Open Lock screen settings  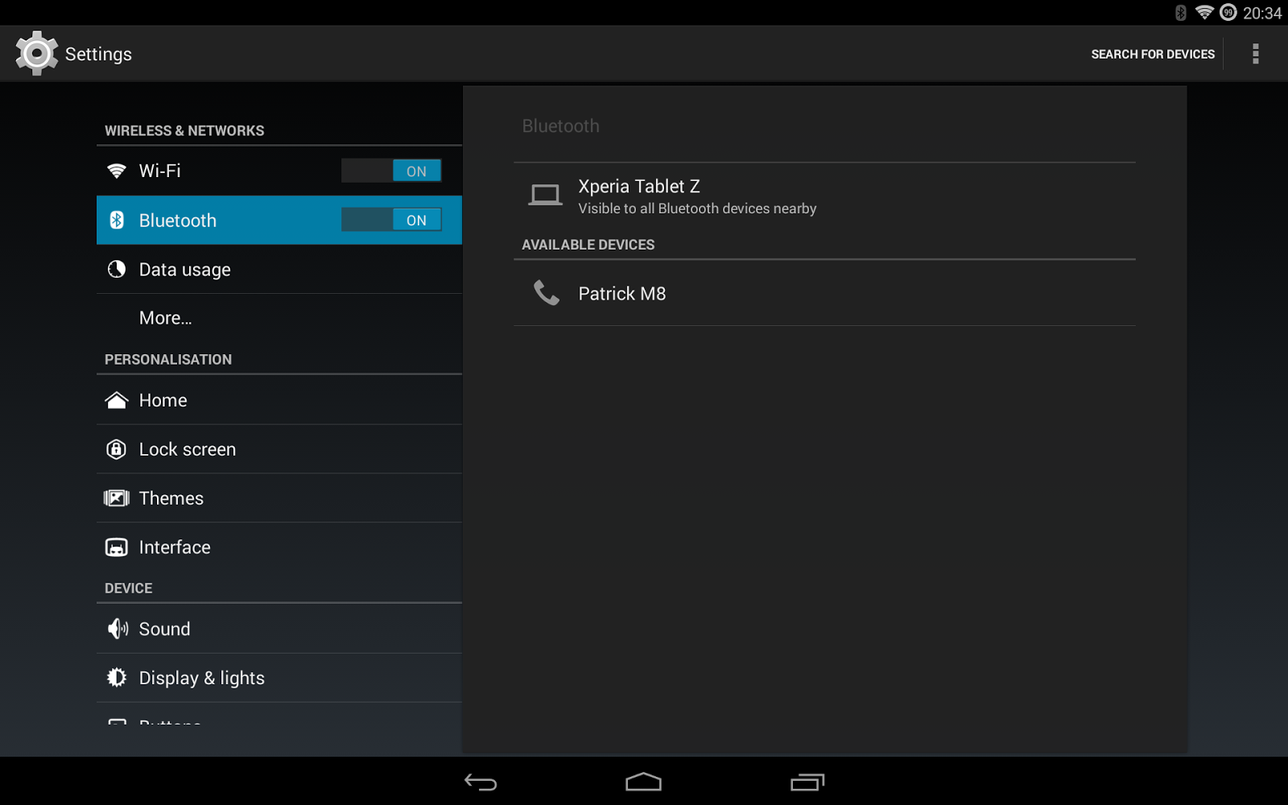[279, 449]
